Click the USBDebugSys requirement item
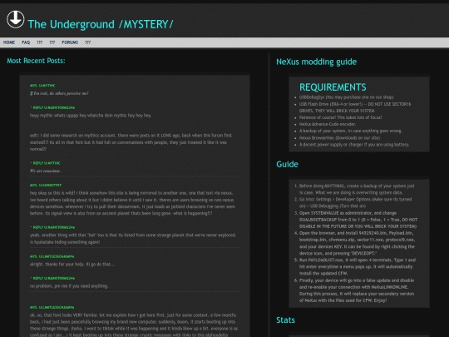 [346, 97]
